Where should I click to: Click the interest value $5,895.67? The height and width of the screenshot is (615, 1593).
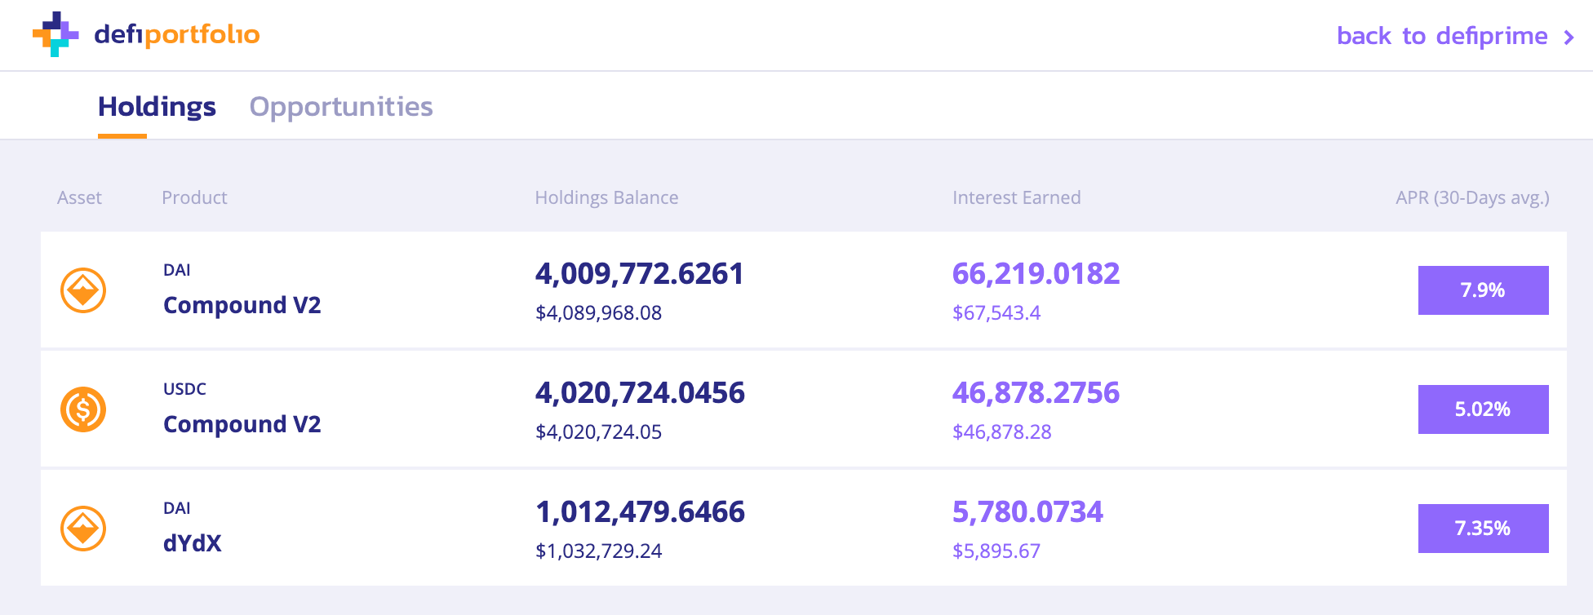(x=996, y=551)
